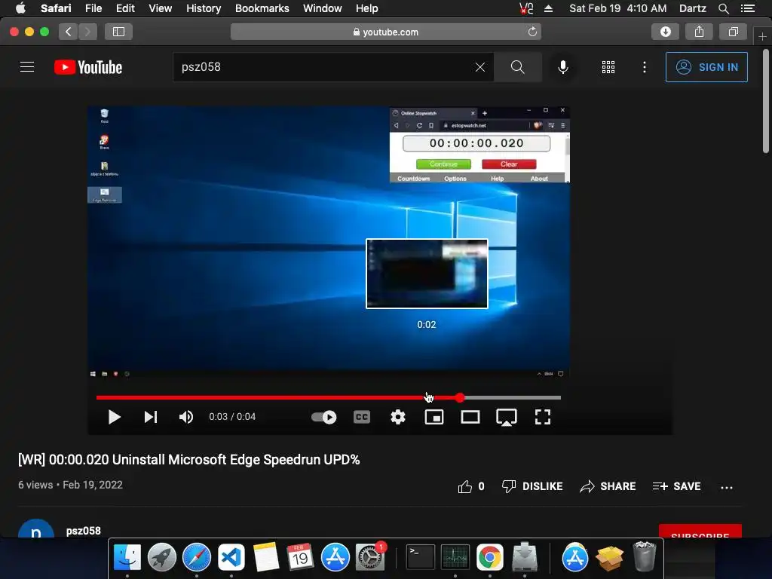Open Safari's share sheet icon

[699, 32]
